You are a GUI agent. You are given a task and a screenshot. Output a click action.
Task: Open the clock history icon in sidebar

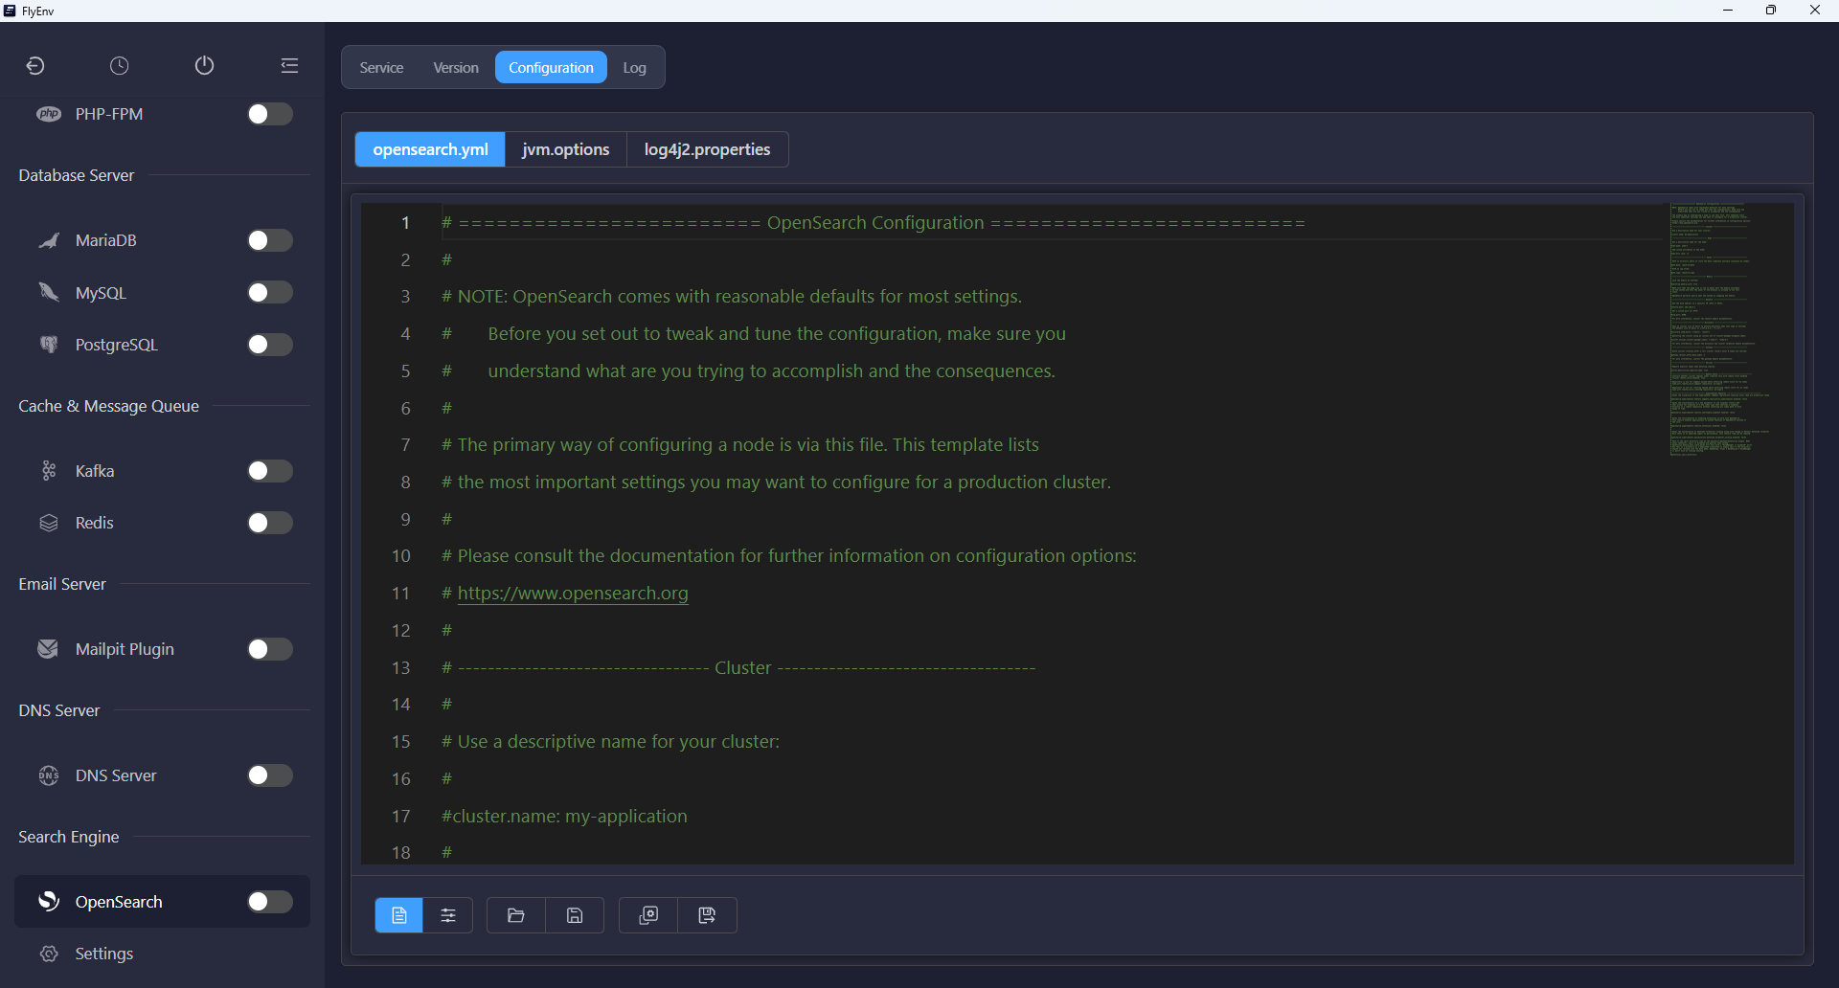coord(119,66)
